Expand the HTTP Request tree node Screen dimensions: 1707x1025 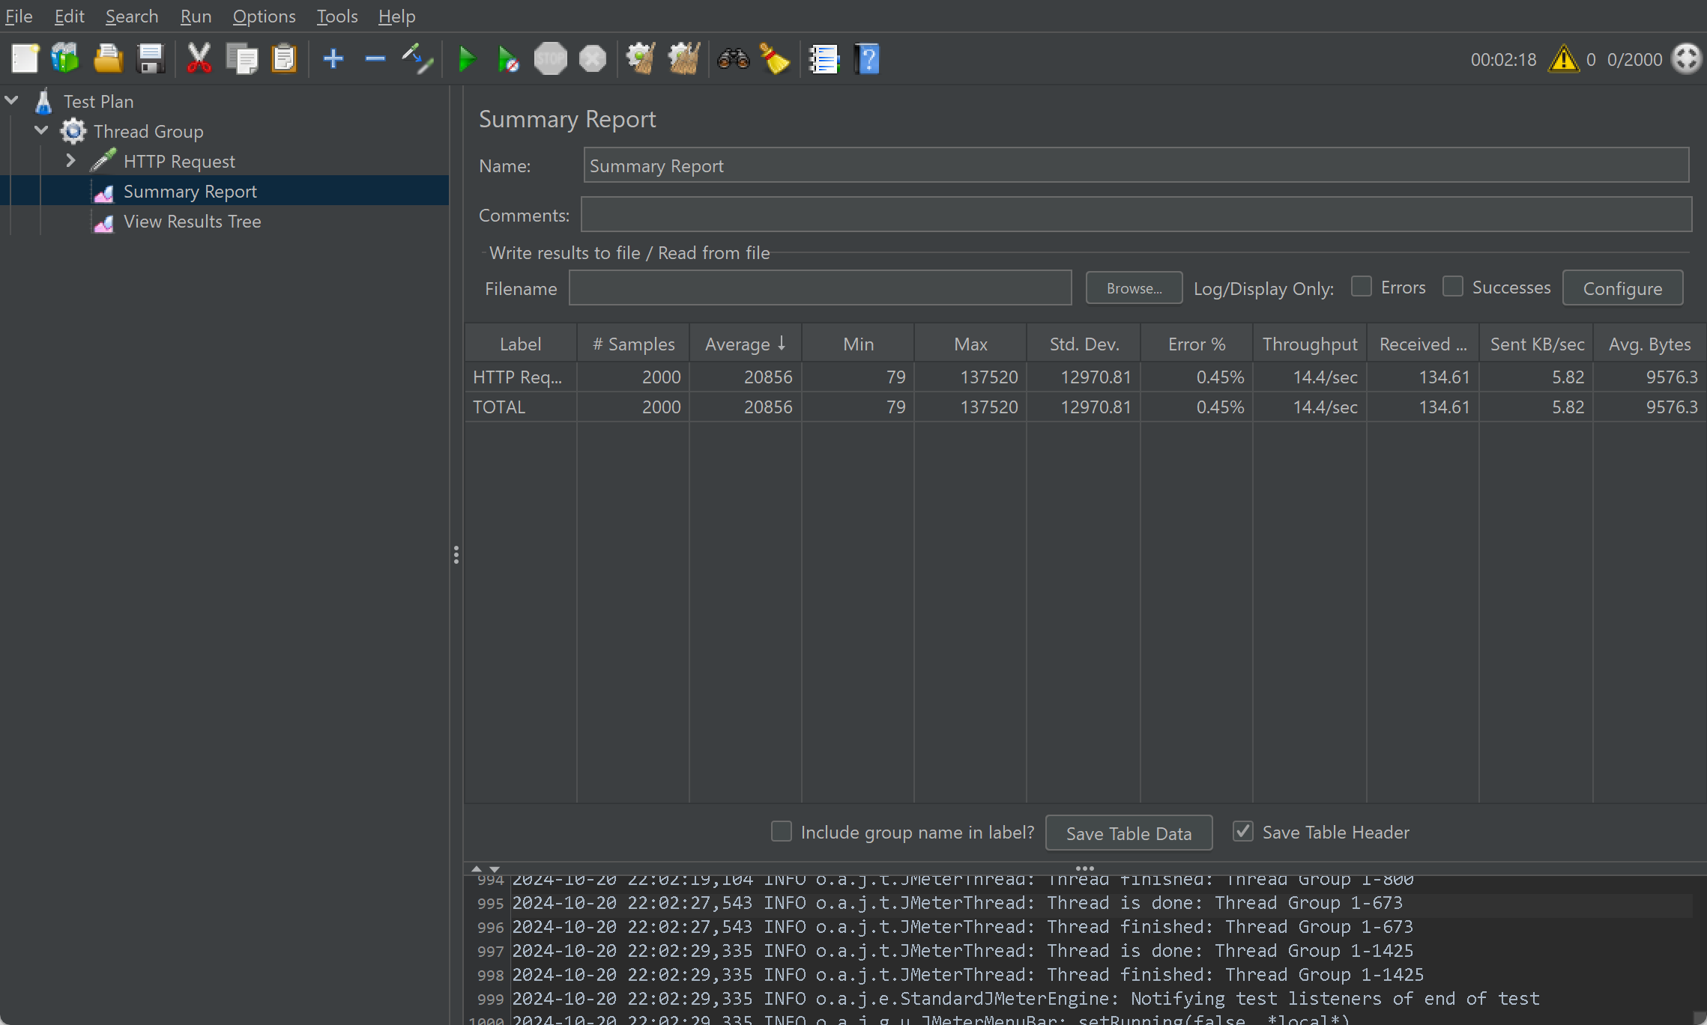tap(70, 161)
